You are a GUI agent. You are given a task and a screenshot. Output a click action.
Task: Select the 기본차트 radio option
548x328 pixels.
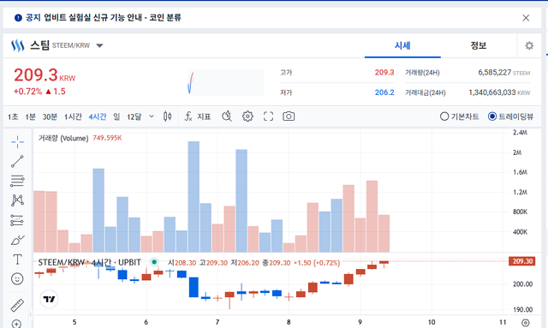459,116
